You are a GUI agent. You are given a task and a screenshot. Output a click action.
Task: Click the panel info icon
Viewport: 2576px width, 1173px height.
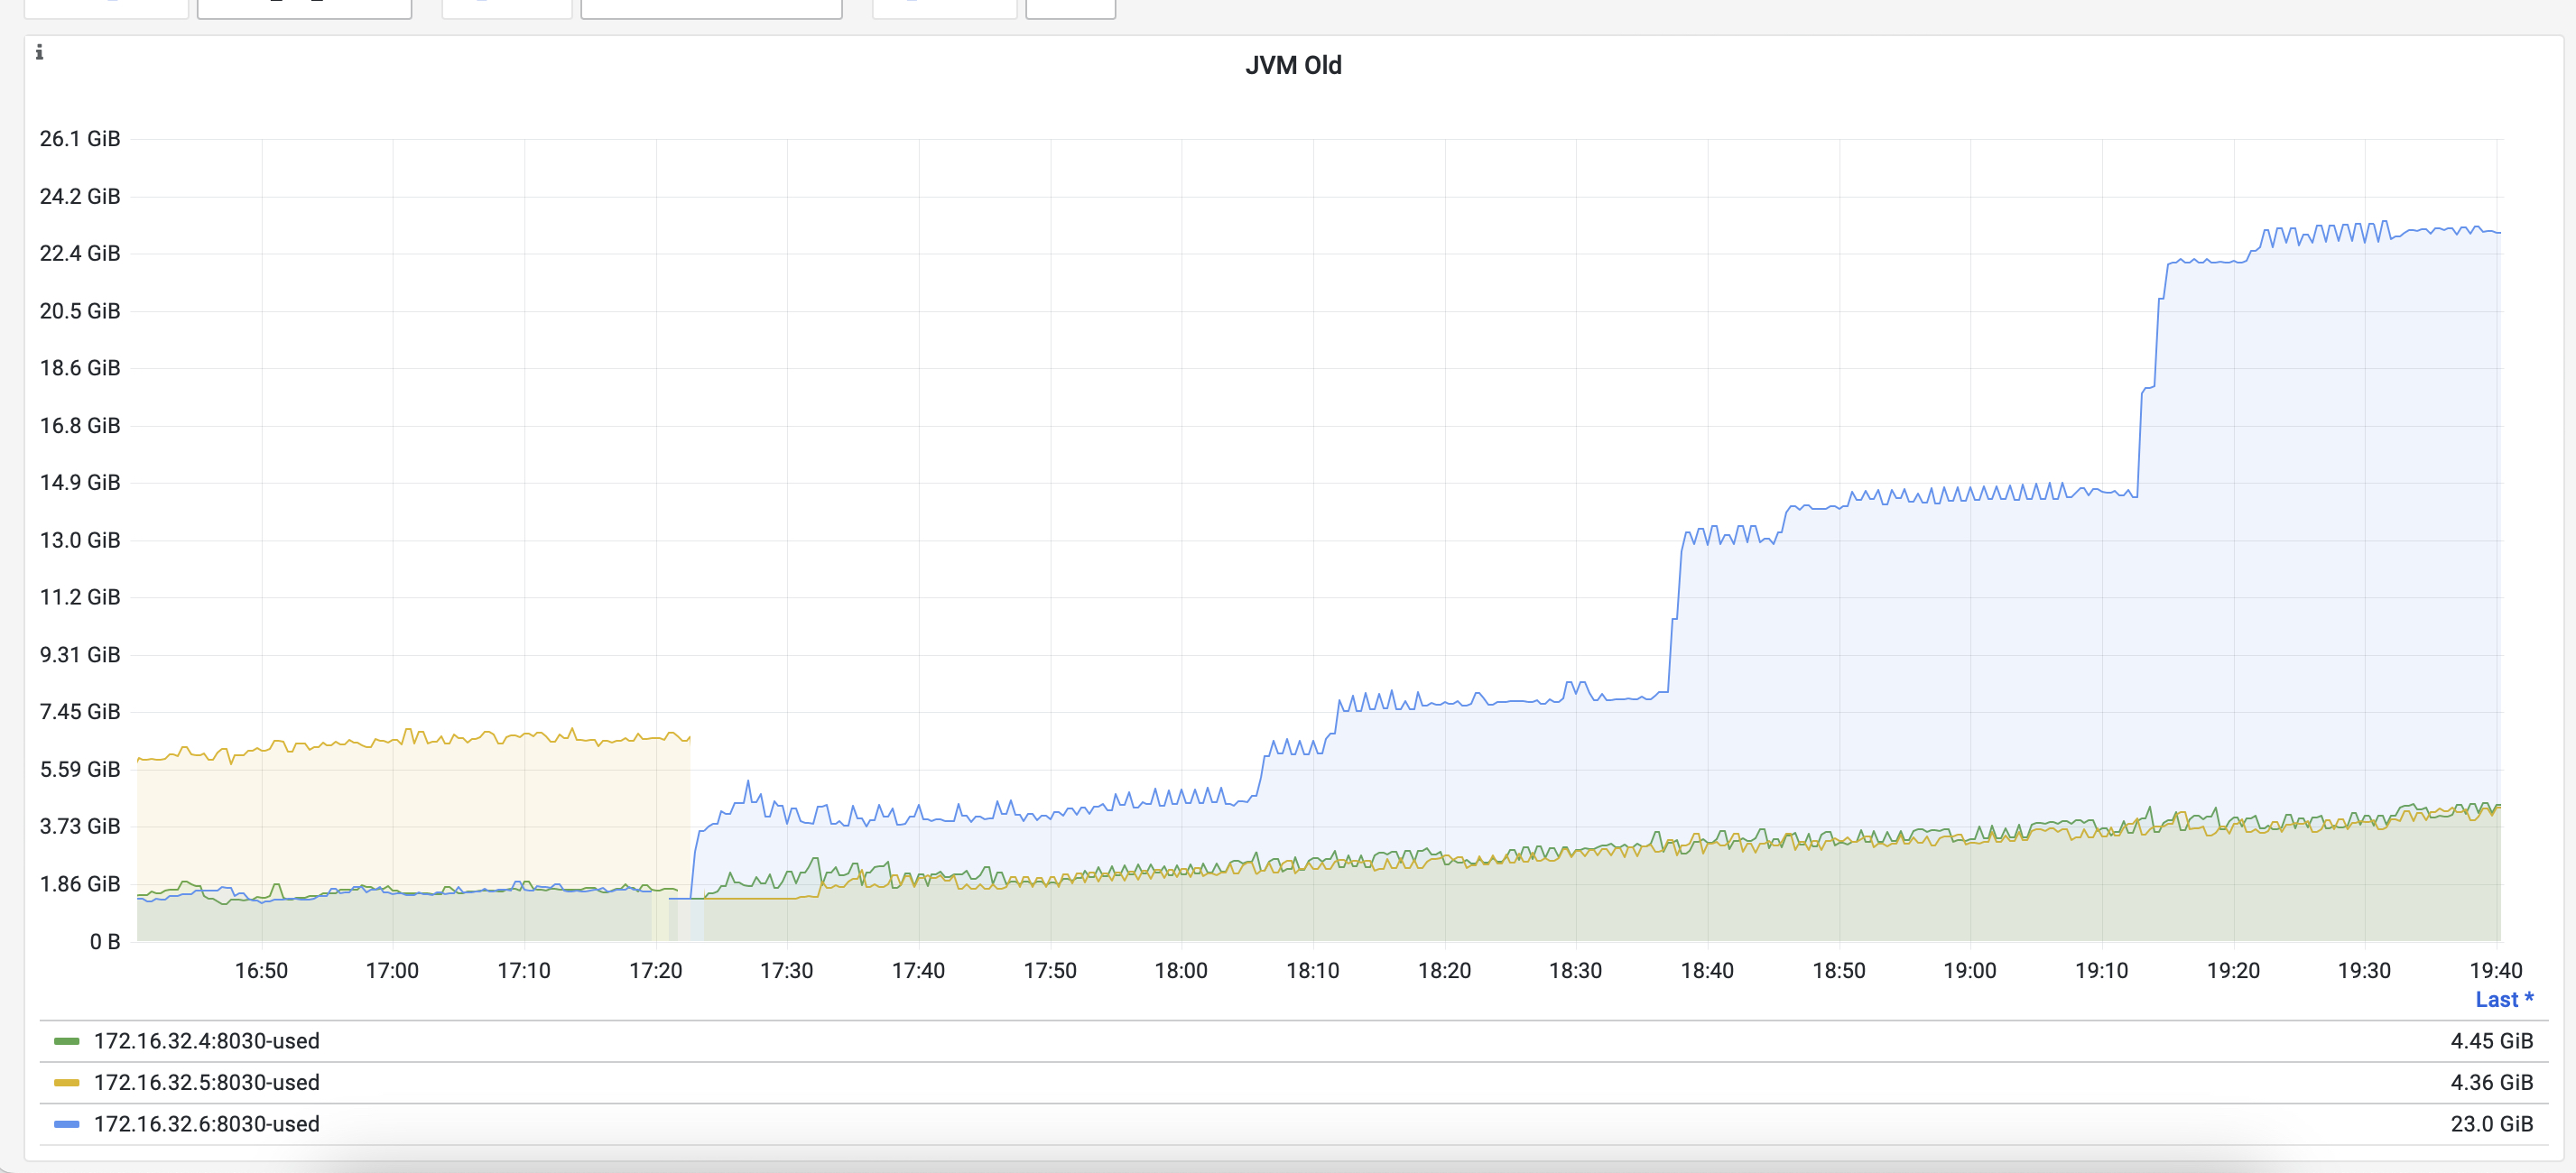pos(40,52)
